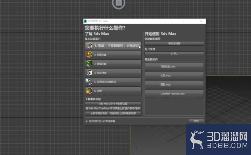Minimize the welcome dialog window
This screenshot has height=155, width=251.
(x=183, y=21)
